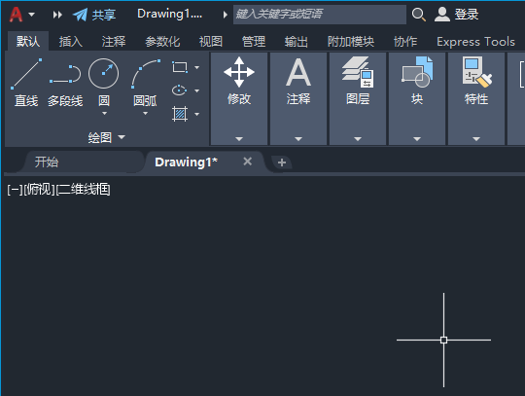Open the 特性 properties panel

coord(476,98)
